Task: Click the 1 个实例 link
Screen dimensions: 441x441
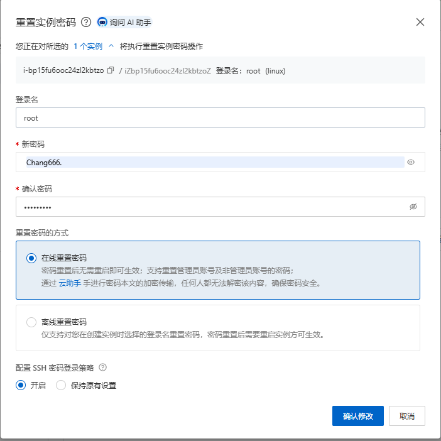Action: click(x=87, y=46)
